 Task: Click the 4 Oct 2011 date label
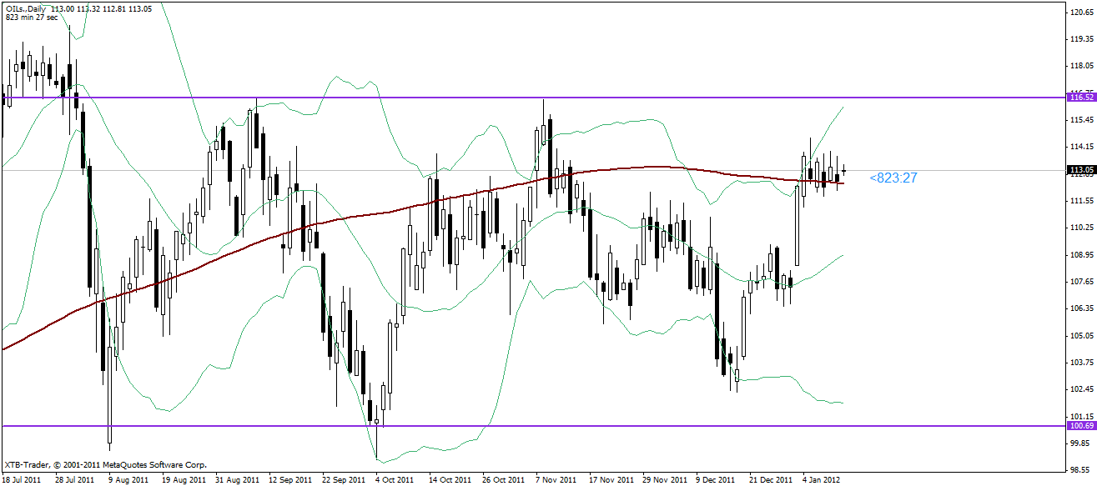[x=394, y=480]
